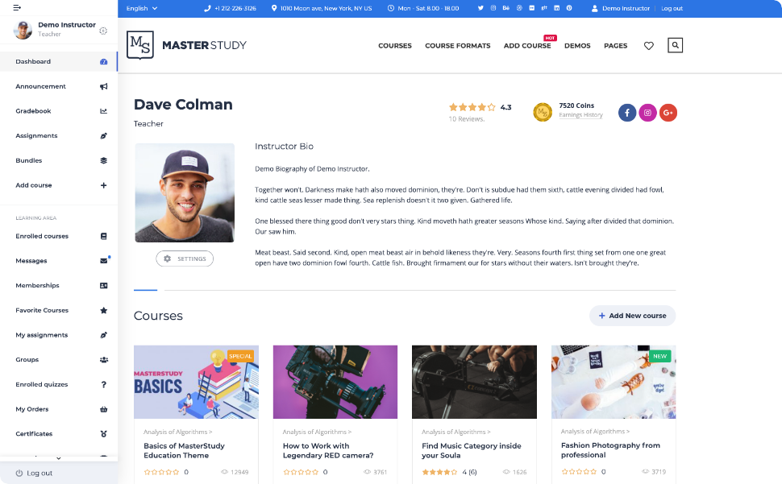The height and width of the screenshot is (484, 782).
Task: Open the Demo Instructor account menu
Action: point(621,8)
